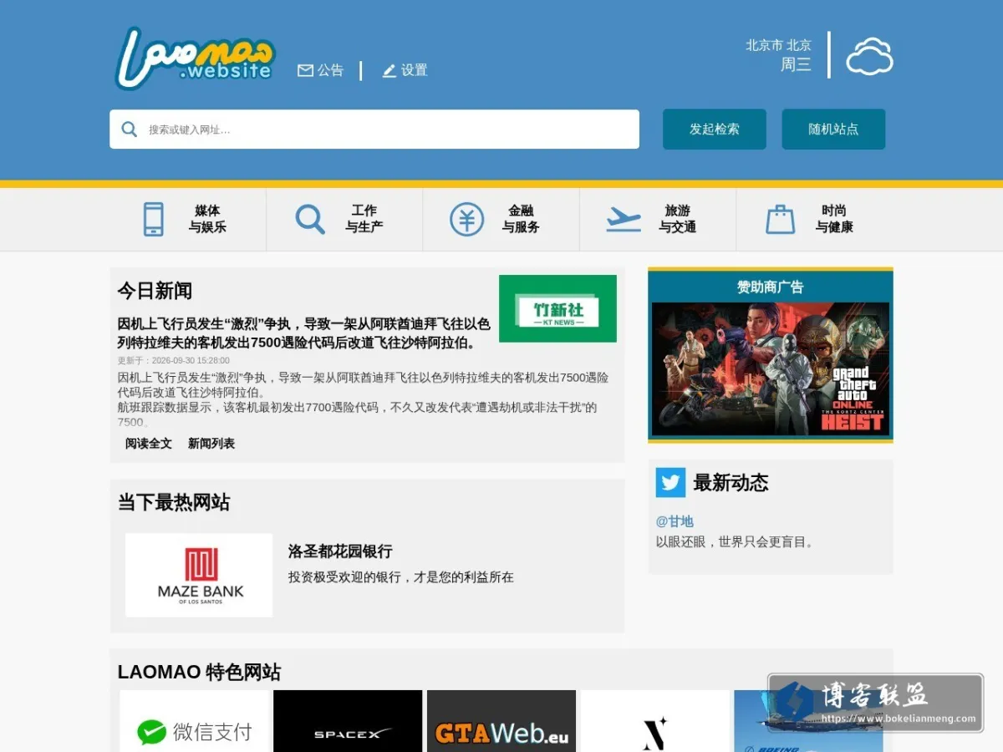Open the 公告 menu text
The height and width of the screenshot is (752, 1003).
(x=331, y=70)
